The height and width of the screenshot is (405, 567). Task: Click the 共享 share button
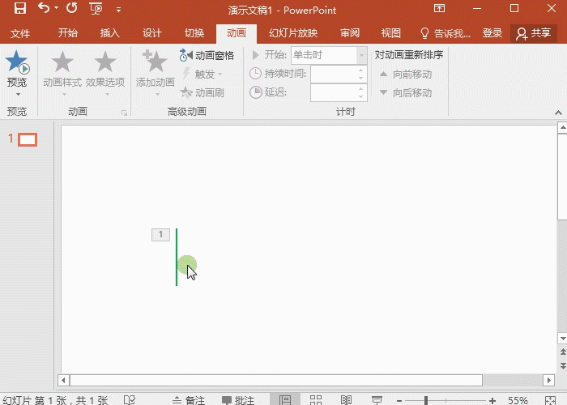(534, 33)
